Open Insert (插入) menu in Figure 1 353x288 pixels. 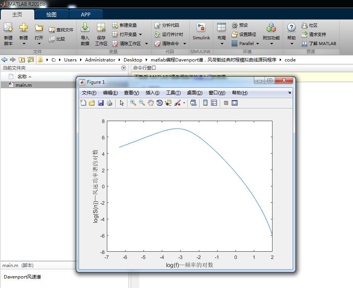pos(152,92)
